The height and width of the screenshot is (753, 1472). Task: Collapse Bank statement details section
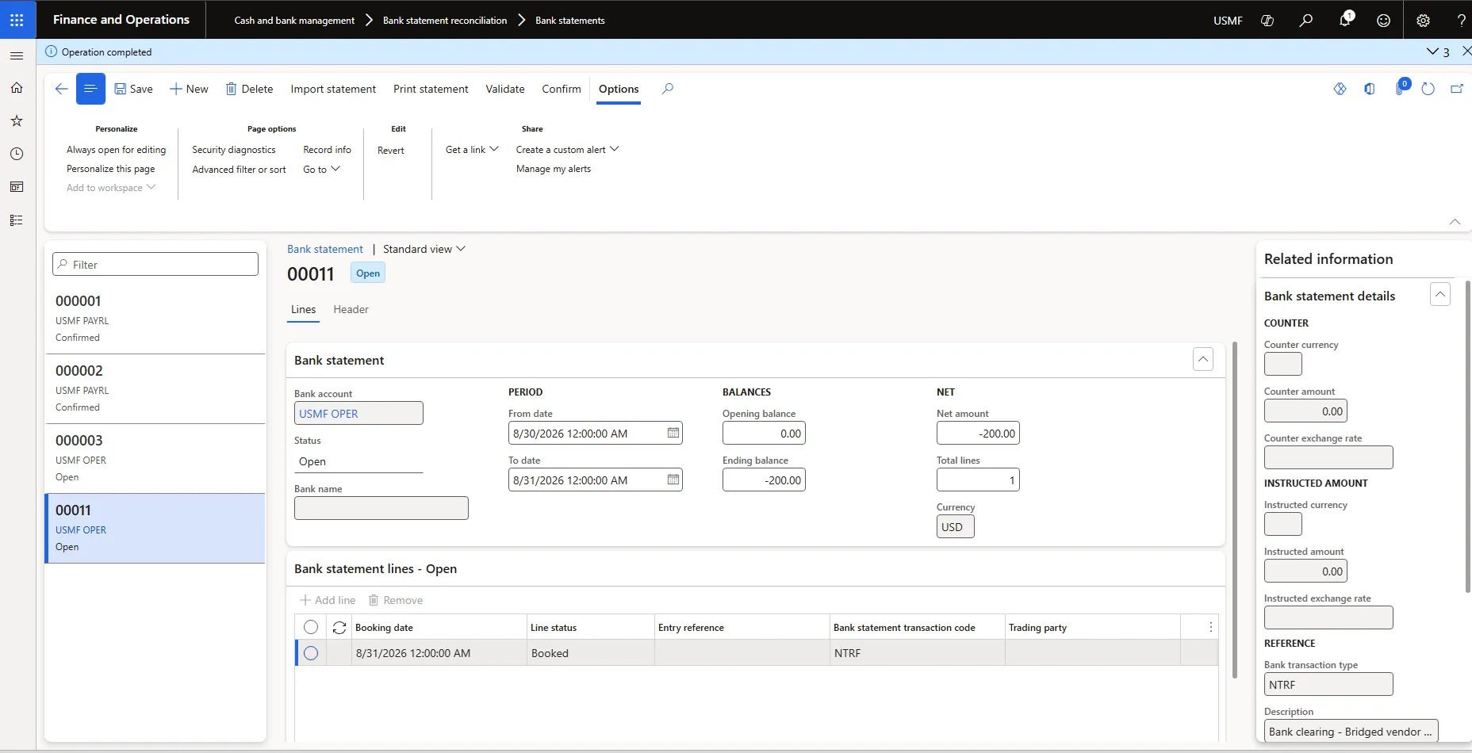point(1440,294)
